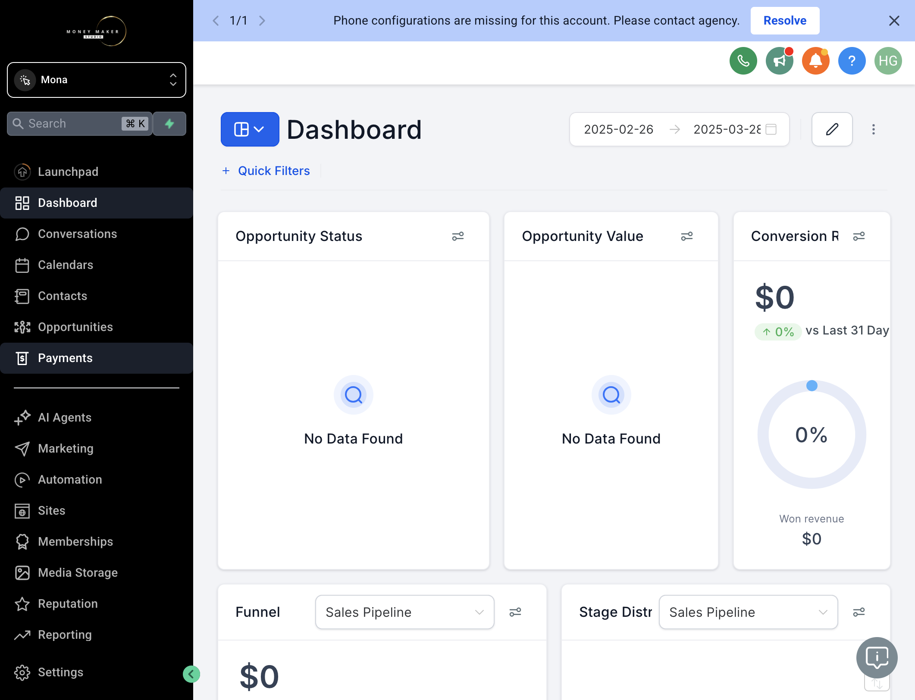
Task: Open the Funnel Sales Pipeline dropdown
Action: [404, 612]
